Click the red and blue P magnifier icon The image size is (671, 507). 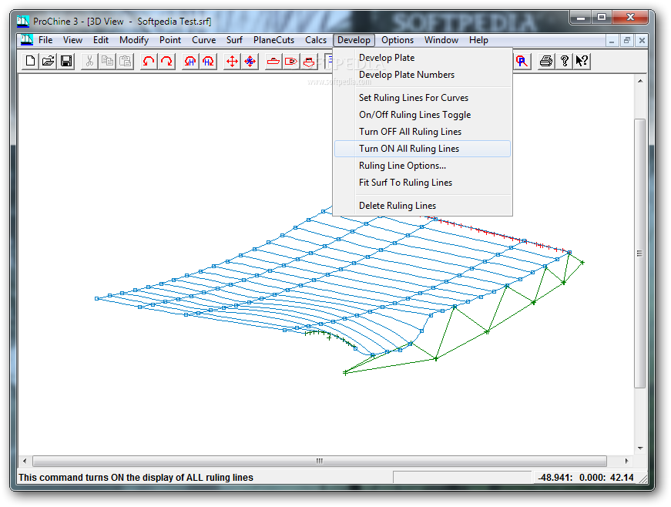[522, 61]
